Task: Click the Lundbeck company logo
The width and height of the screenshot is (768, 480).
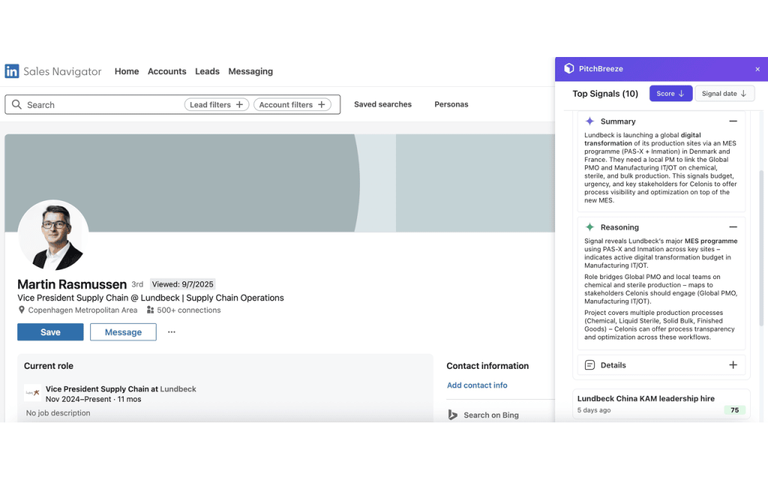Action: click(32, 393)
